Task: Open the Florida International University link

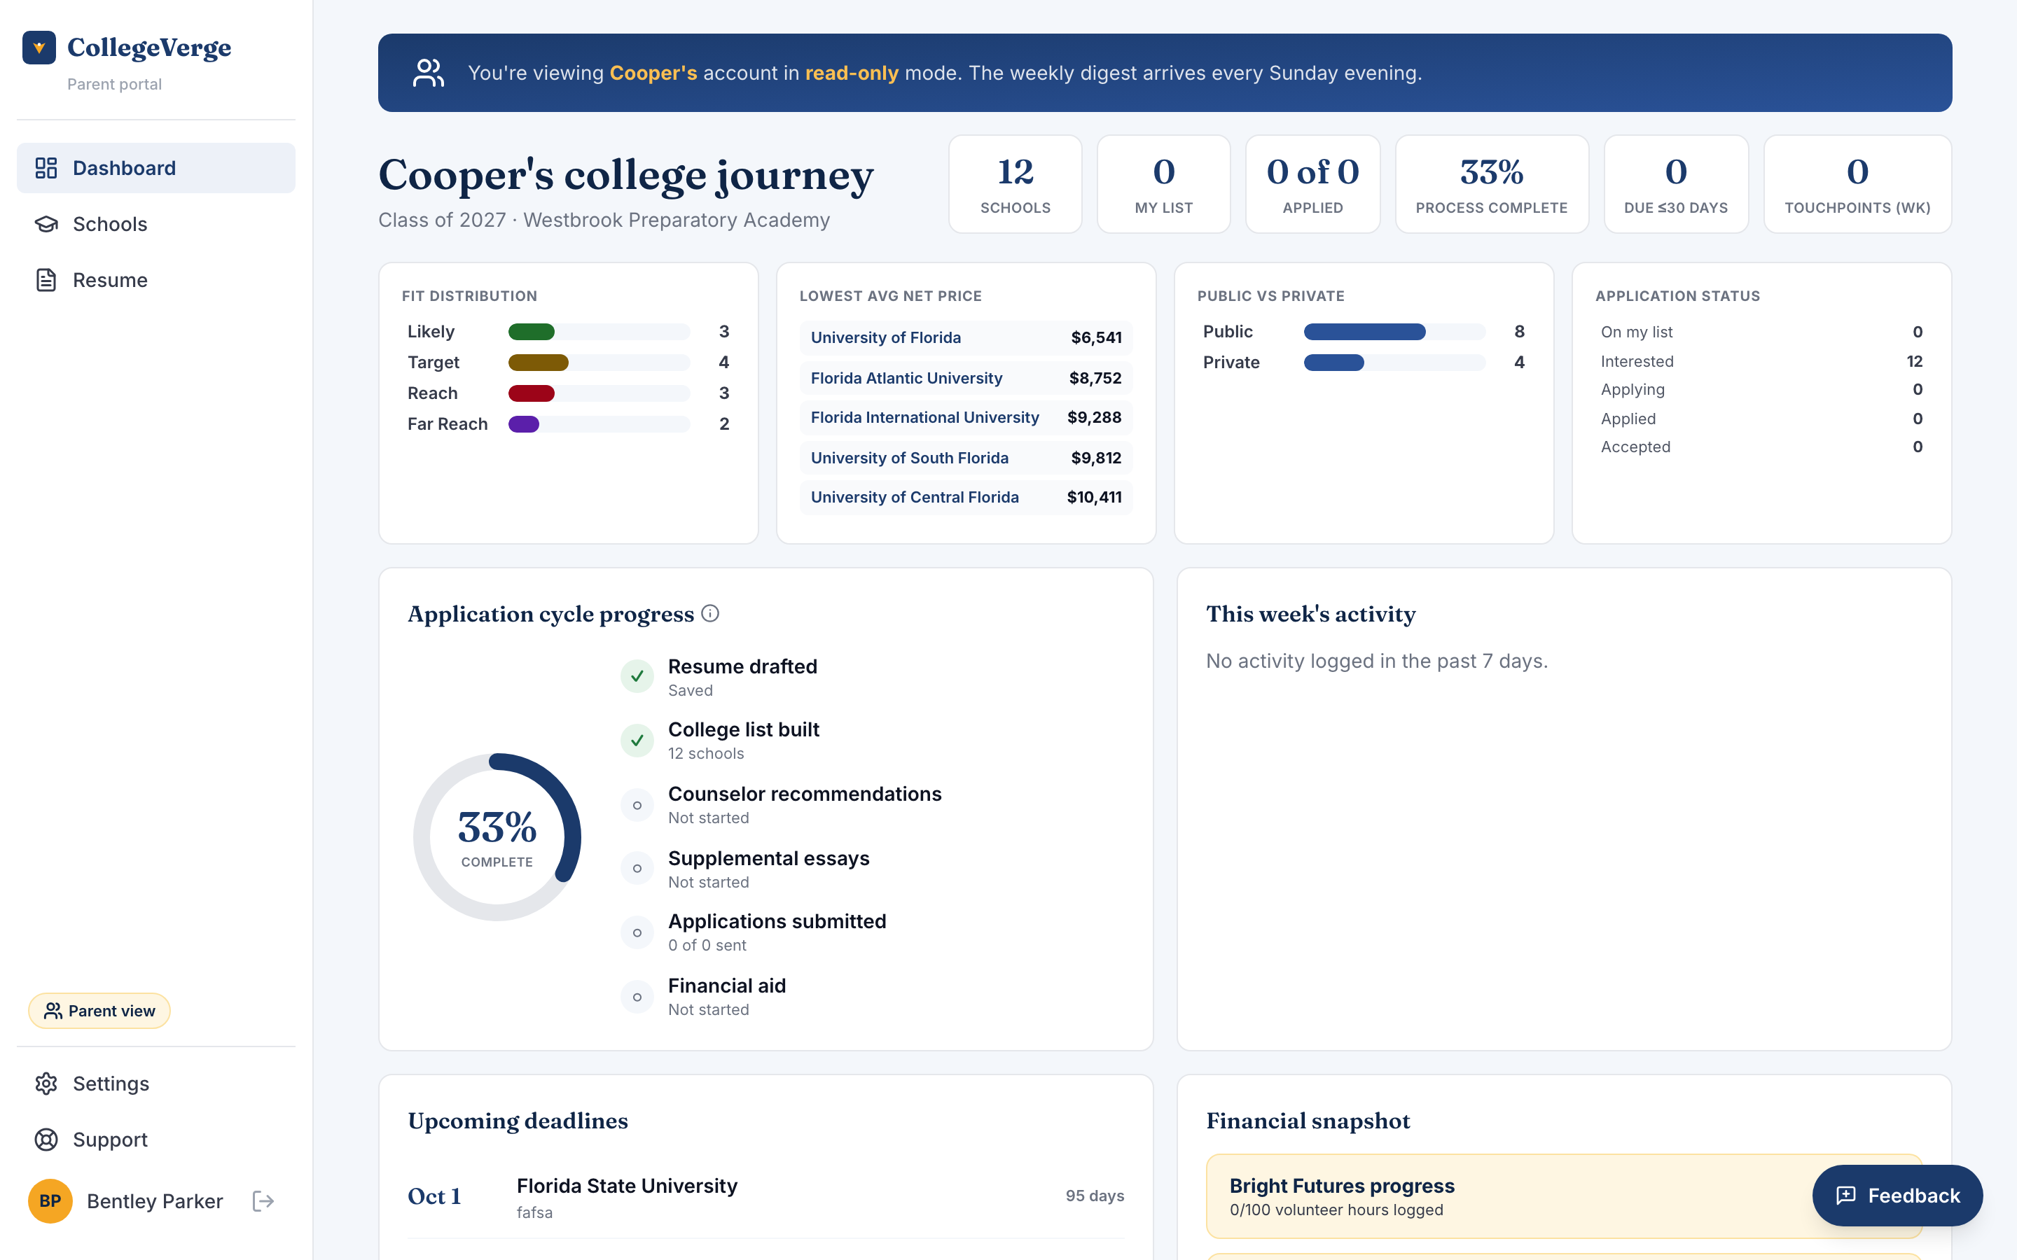Action: [x=924, y=417]
